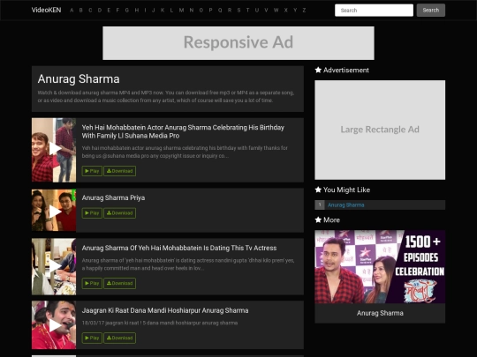Viewport: 477px width, 357px height.
Task: Open the Anurag Sharma Priya title link
Action: tap(113, 197)
